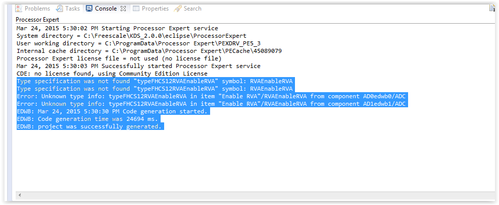Click the Tasks clipboard icon

coord(60,9)
